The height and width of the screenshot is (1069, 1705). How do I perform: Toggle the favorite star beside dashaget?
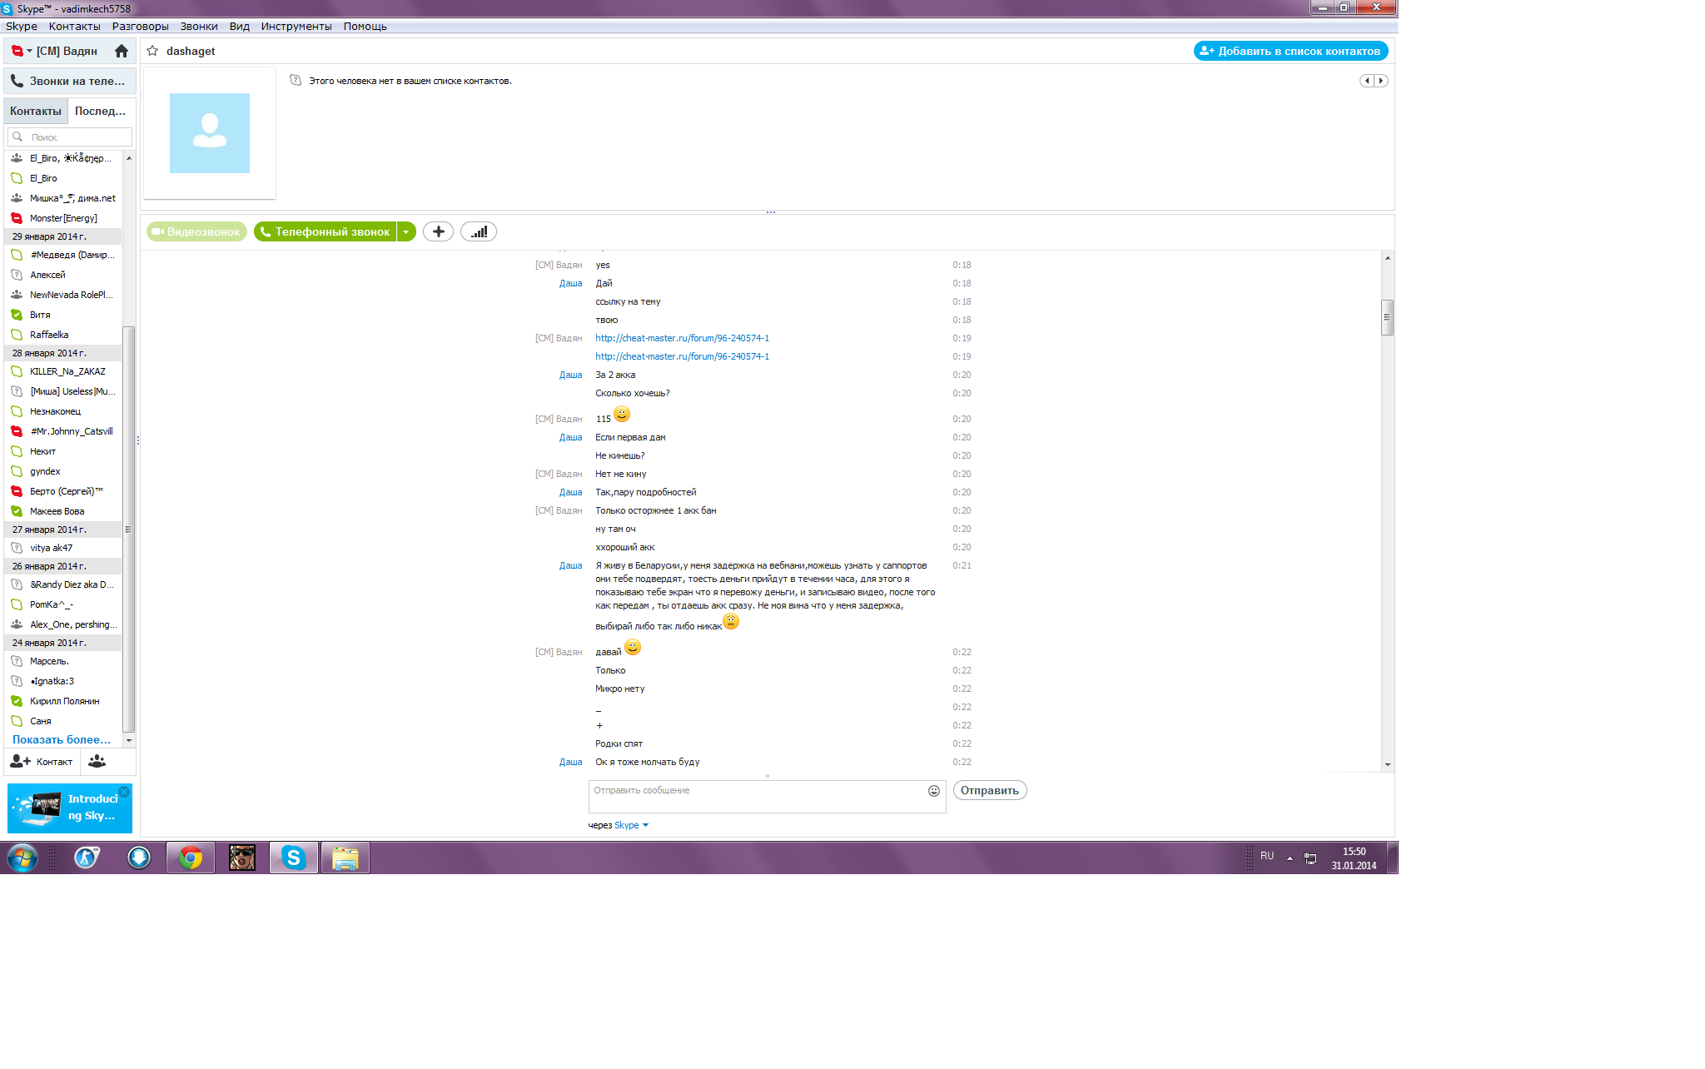tap(152, 52)
